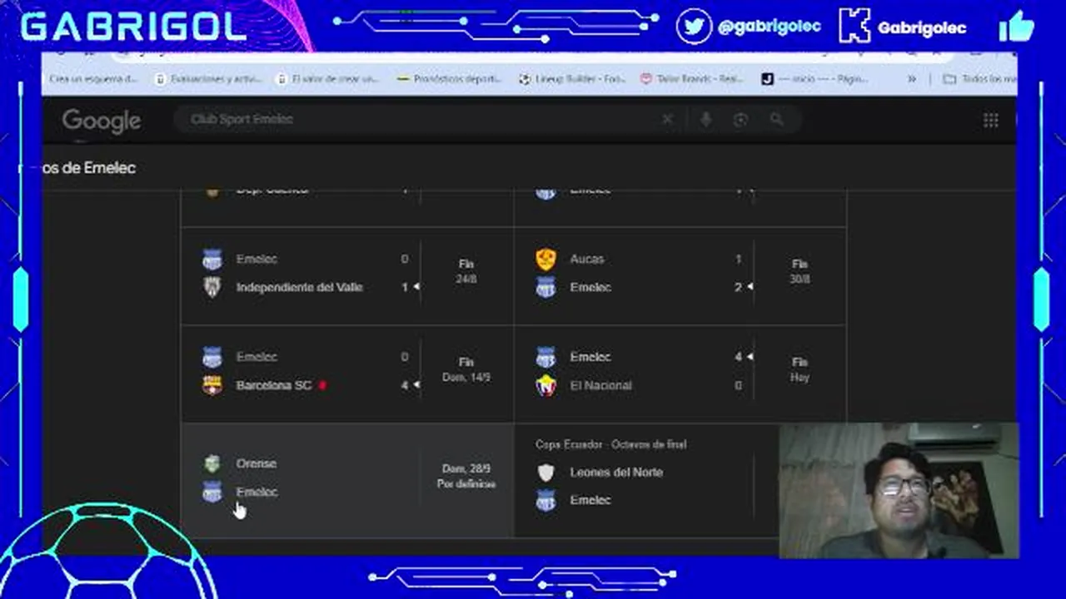The height and width of the screenshot is (599, 1066).
Task: Click Emelec crest in the Aucas match
Action: click(x=545, y=288)
